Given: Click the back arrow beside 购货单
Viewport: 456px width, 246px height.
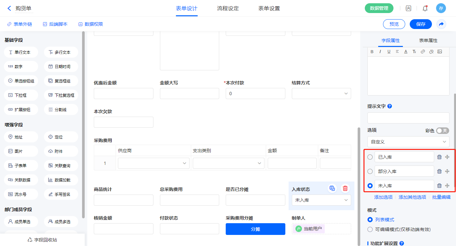Looking at the screenshot, I should coord(9,8).
